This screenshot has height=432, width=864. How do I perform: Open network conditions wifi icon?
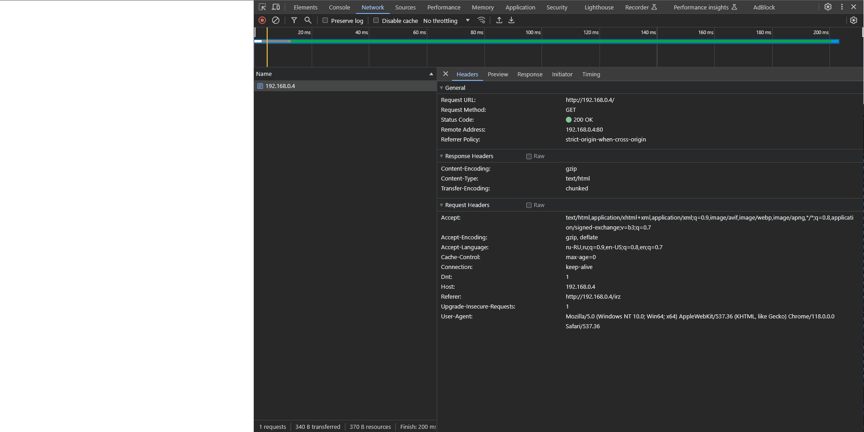click(482, 20)
